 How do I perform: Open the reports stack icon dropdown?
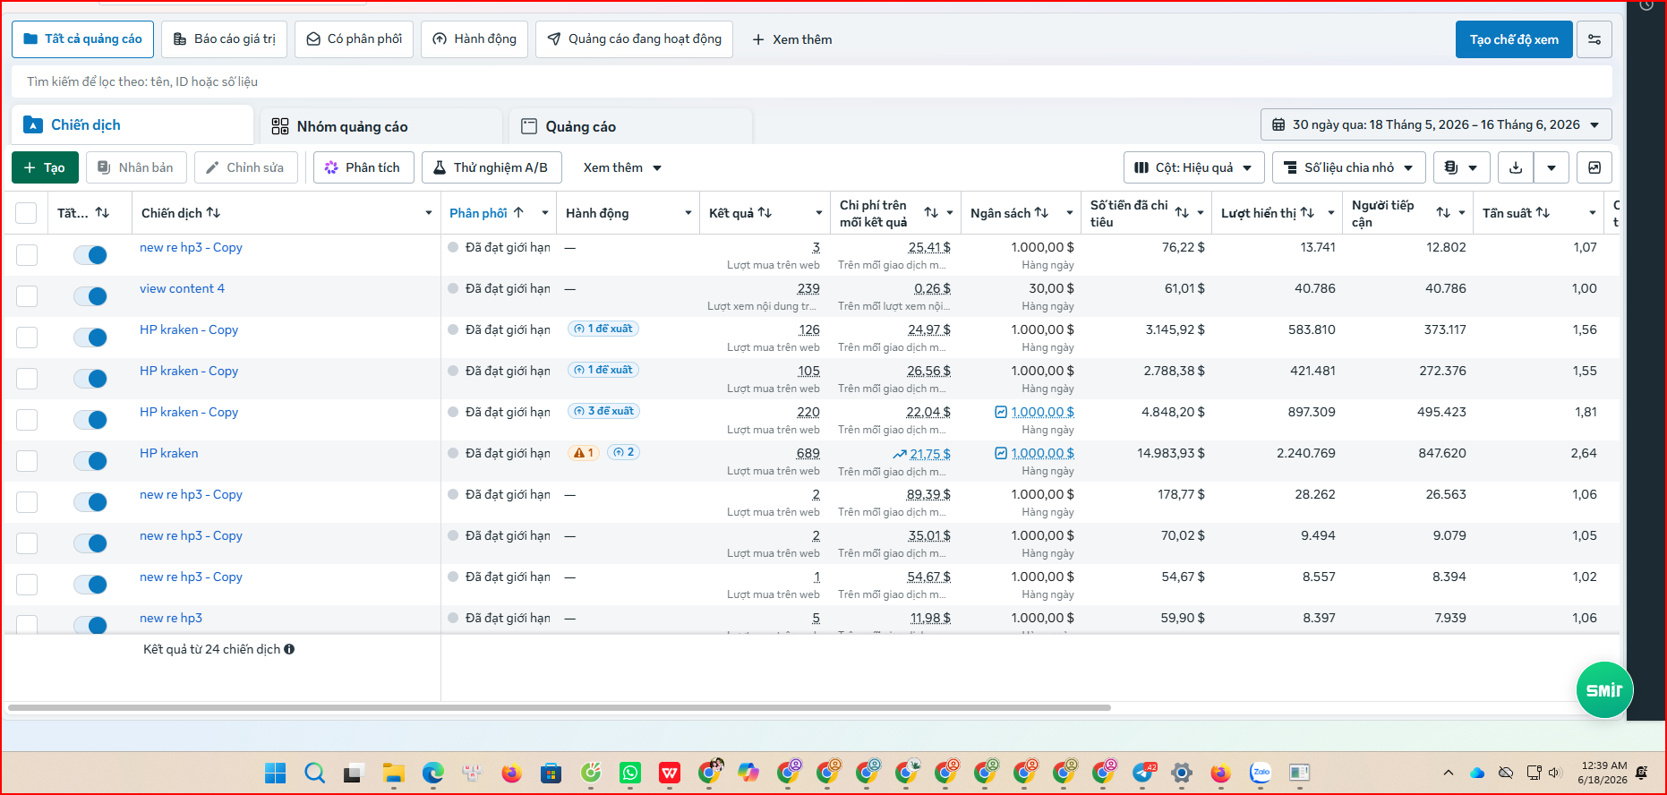(1461, 167)
